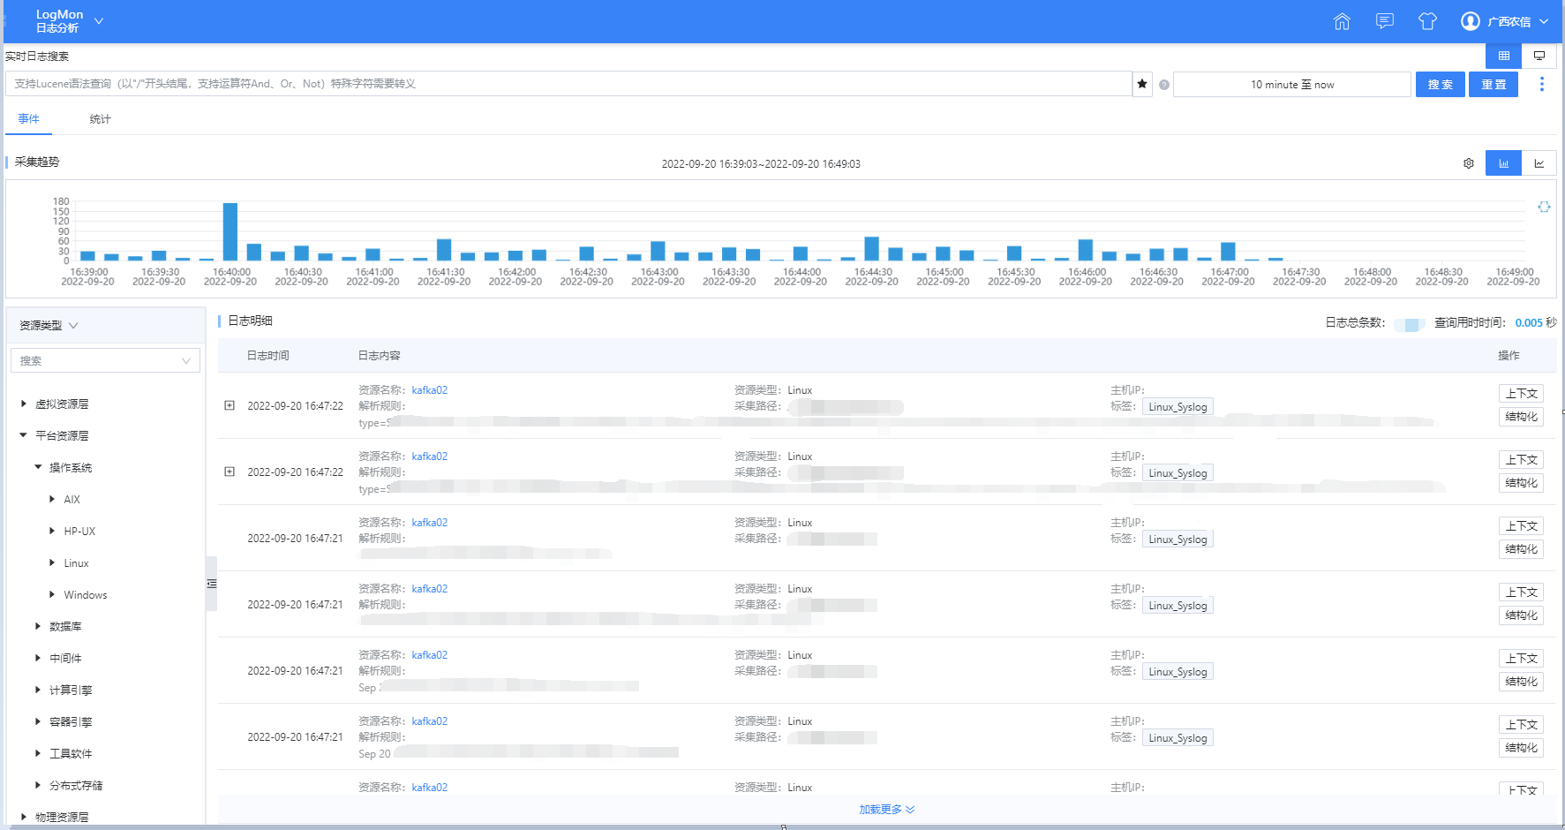Click Linux_Syslog tag in fourth row
Viewport: 1565px width, 830px height.
point(1178,606)
